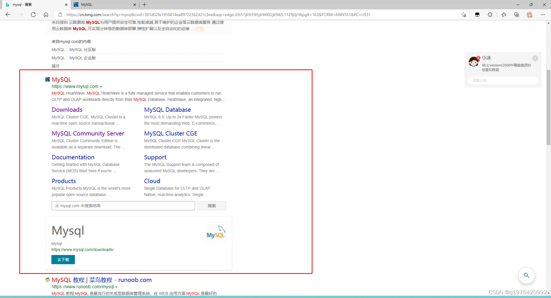The image size is (551, 298).
Task: Open the user profile avatar
Action: [529, 15]
